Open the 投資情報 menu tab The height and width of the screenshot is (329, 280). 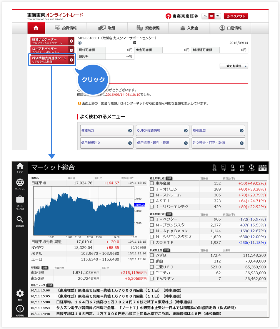[66, 28]
